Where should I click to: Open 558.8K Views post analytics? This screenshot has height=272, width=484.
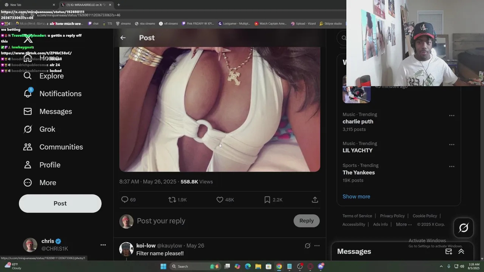tap(197, 182)
